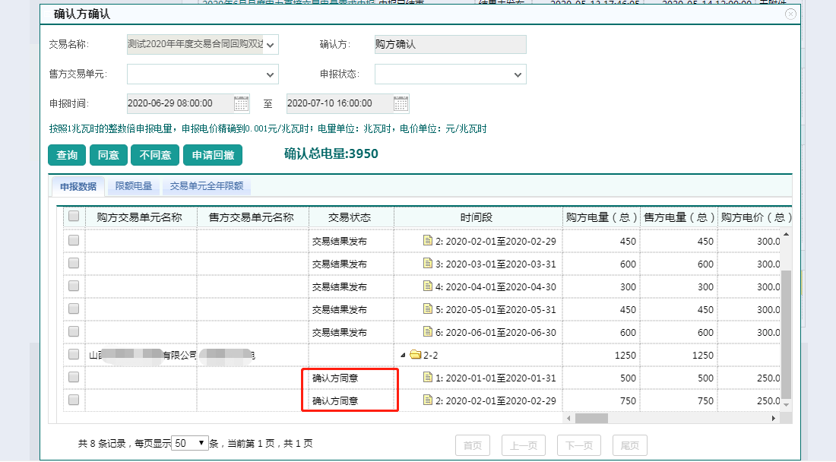The width and height of the screenshot is (836, 462).
Task: Switch to the 限额电量 tab
Action: [133, 186]
